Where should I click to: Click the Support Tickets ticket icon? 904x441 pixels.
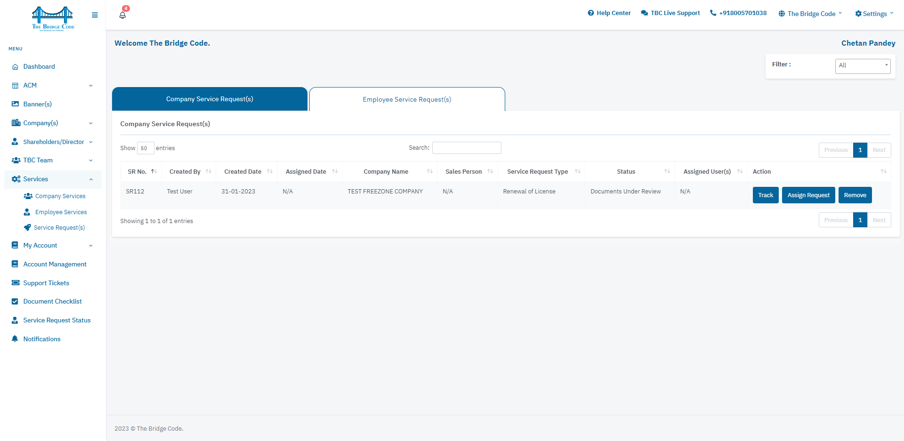(16, 283)
